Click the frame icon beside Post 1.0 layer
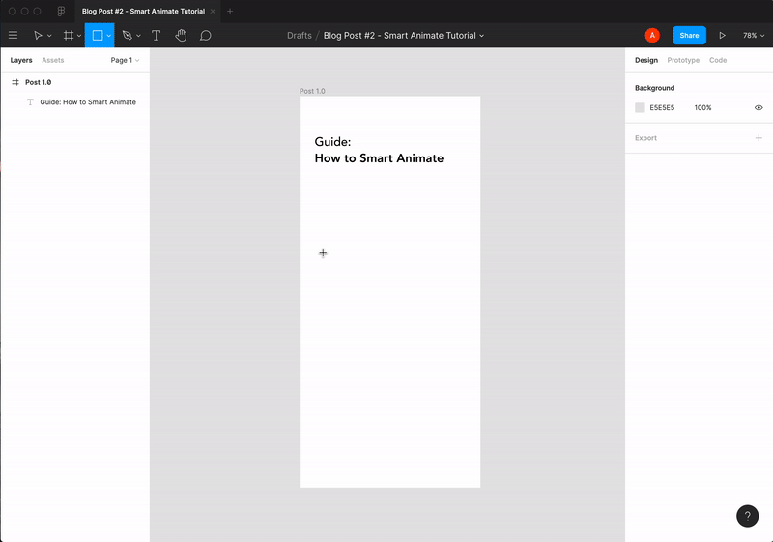773x542 pixels. 15,82
